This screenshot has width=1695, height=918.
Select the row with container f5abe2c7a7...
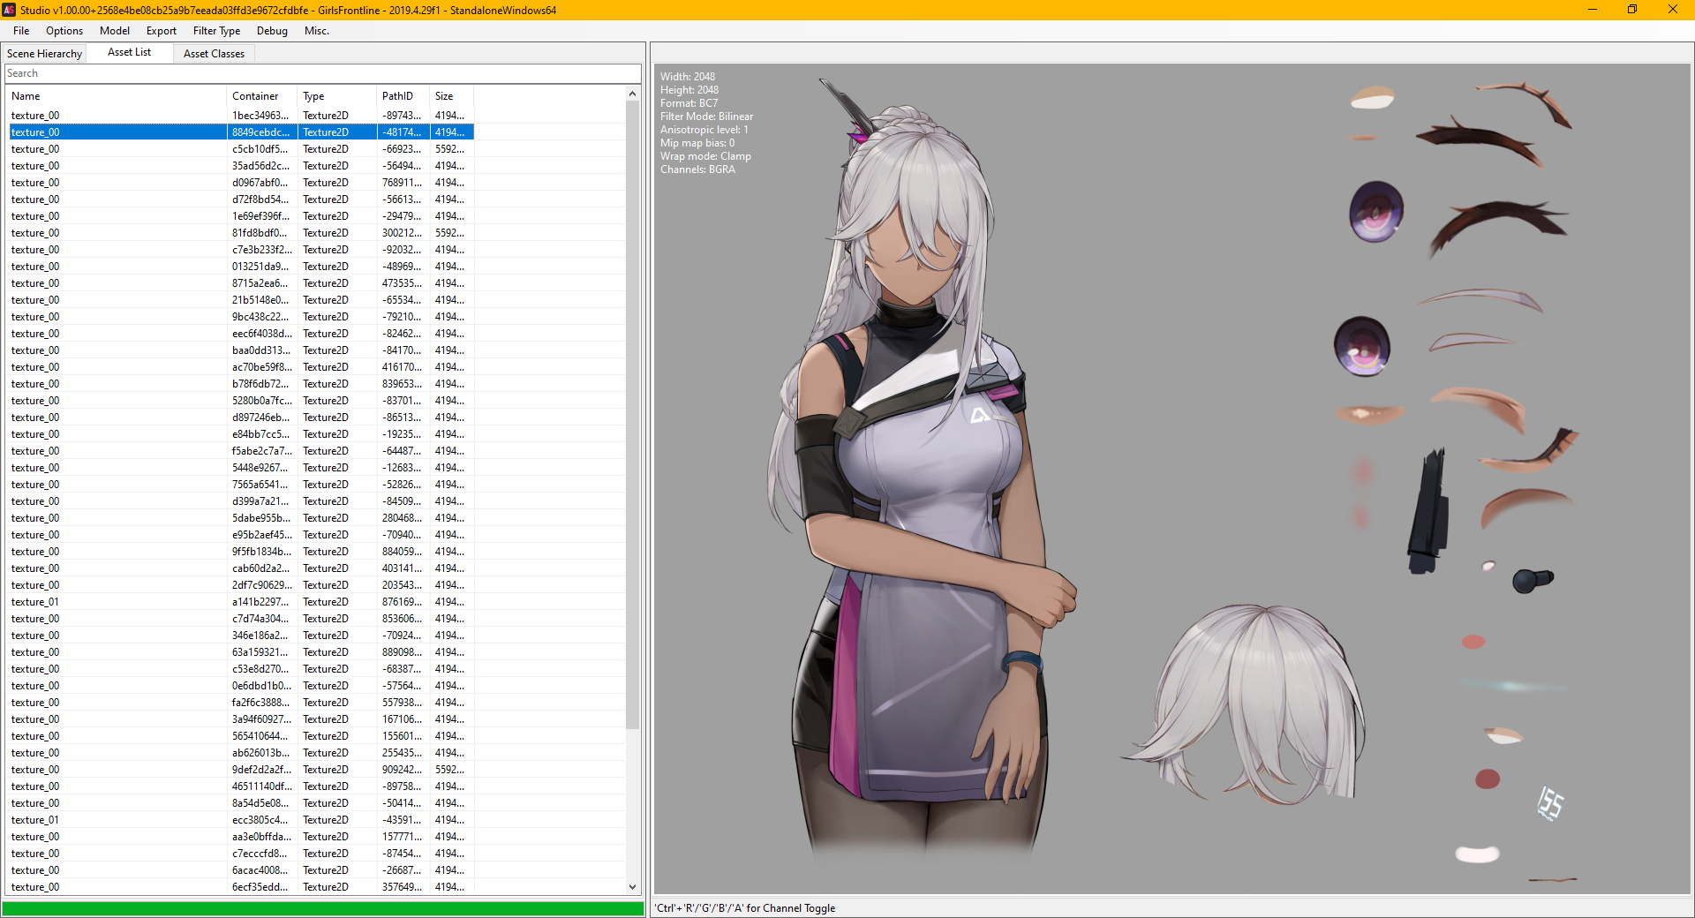[x=241, y=451]
